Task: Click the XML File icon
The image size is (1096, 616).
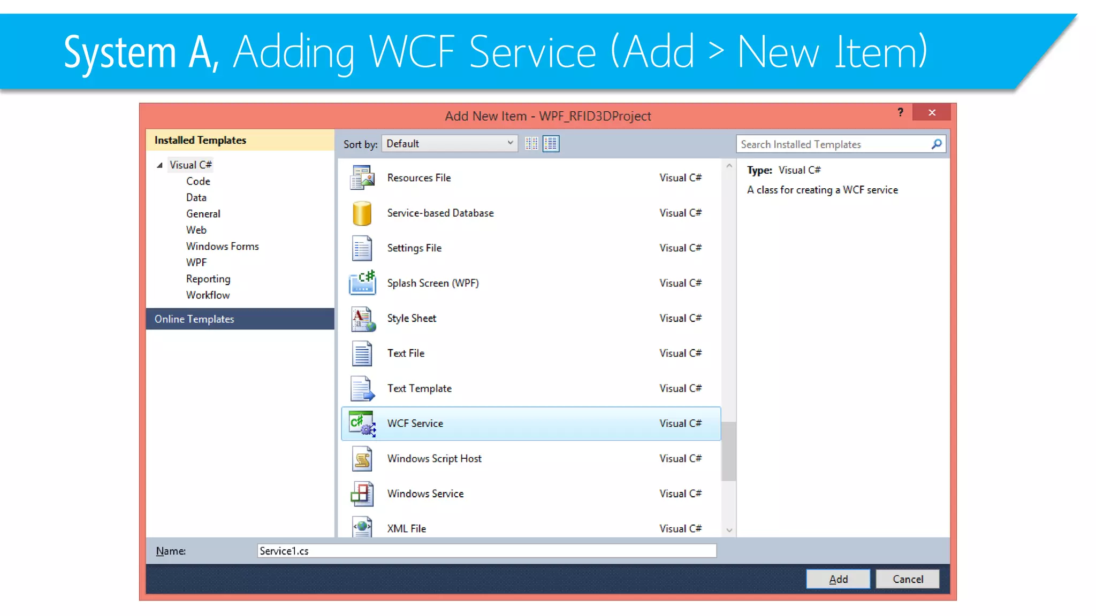Action: (362, 527)
